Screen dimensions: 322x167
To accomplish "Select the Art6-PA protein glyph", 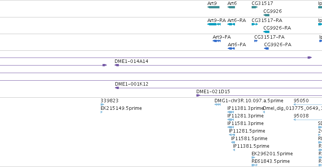I will click(x=231, y=48).
